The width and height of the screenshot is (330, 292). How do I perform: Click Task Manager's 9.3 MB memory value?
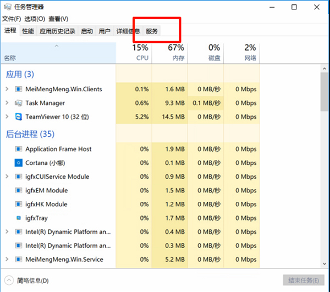(175, 103)
